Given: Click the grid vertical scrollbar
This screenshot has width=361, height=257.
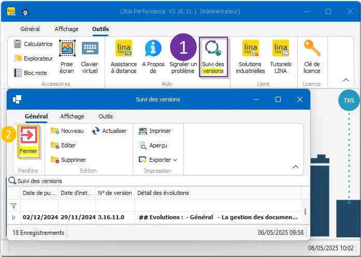Looking at the screenshot, I should (305, 211).
